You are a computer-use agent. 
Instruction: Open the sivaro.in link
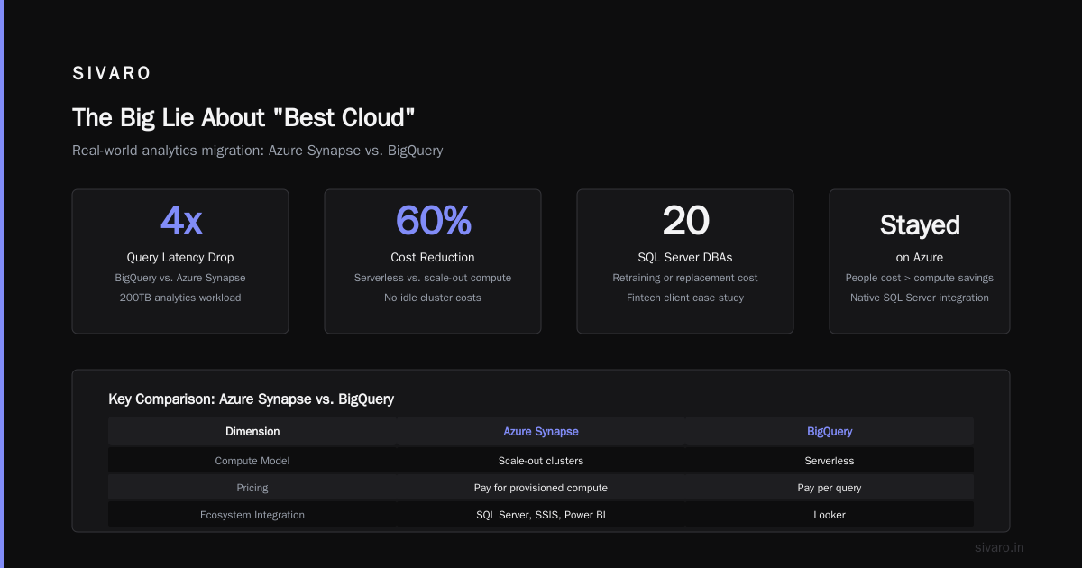click(x=1000, y=547)
